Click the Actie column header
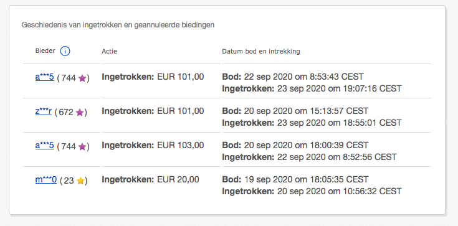Image resolution: width=458 pixels, height=226 pixels. [x=109, y=52]
